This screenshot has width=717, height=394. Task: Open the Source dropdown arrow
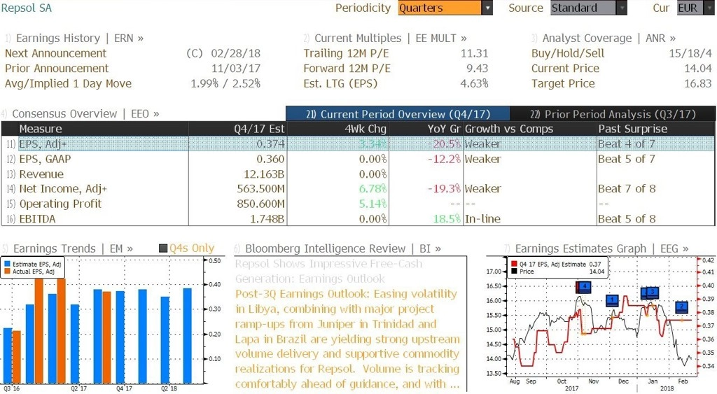point(622,8)
